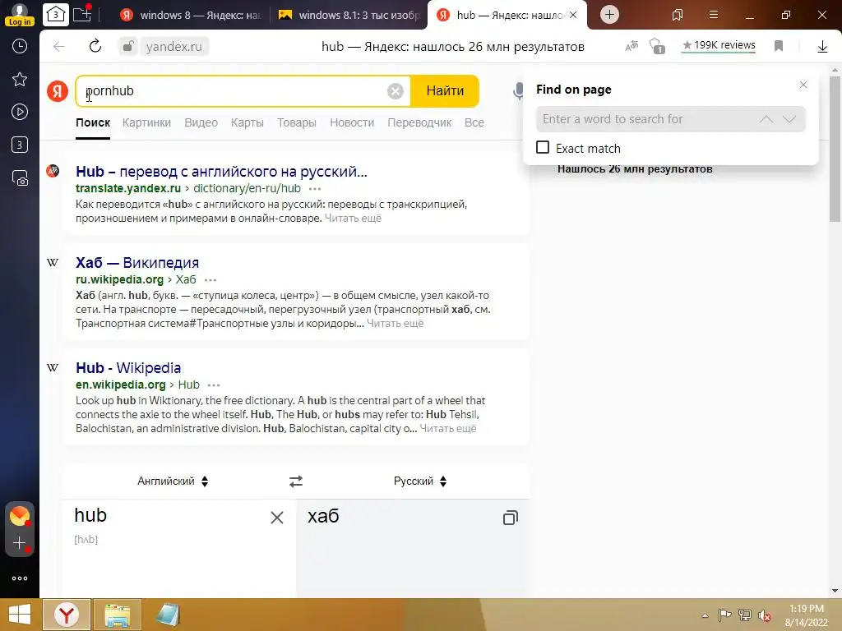
Task: Select the Картинки search tab
Action: pos(146,122)
